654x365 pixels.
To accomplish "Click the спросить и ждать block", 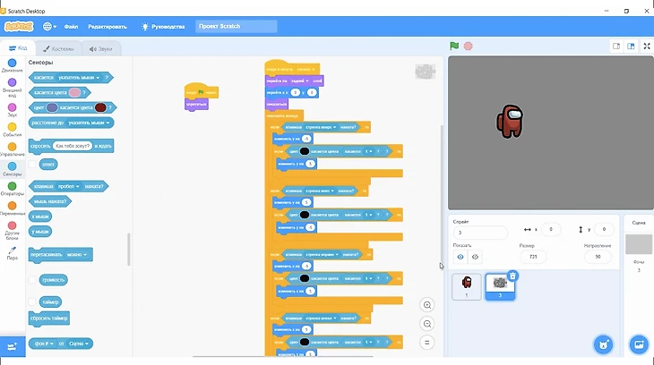I will tap(71, 146).
